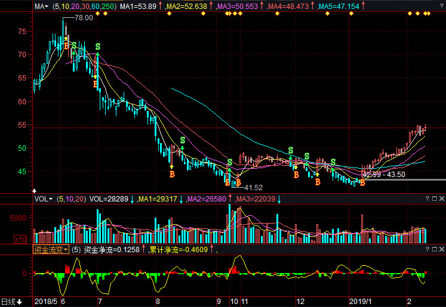This screenshot has height=307, width=446.
Task: Click the help icon in 资金流变 panel
Action: coord(427,250)
